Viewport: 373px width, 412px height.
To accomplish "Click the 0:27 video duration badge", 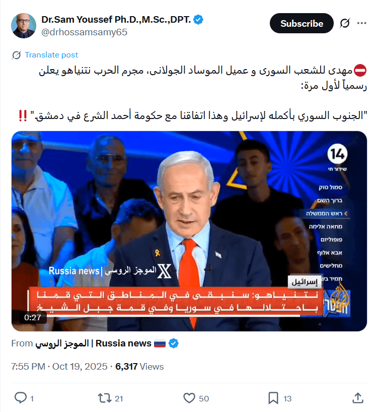I will click(x=33, y=317).
